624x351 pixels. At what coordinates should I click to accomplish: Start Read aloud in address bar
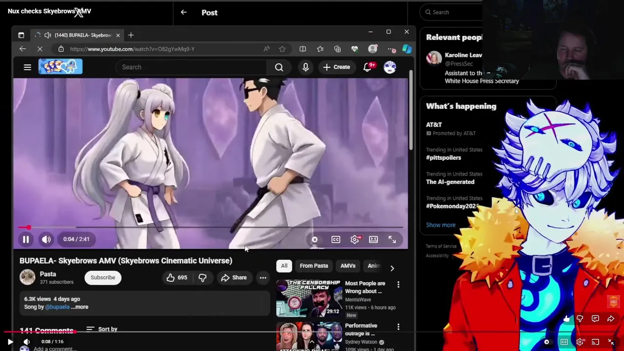pos(266,49)
